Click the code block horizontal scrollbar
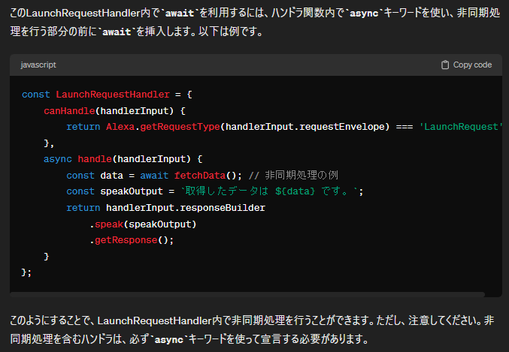This screenshot has height=352, width=509. [247, 294]
